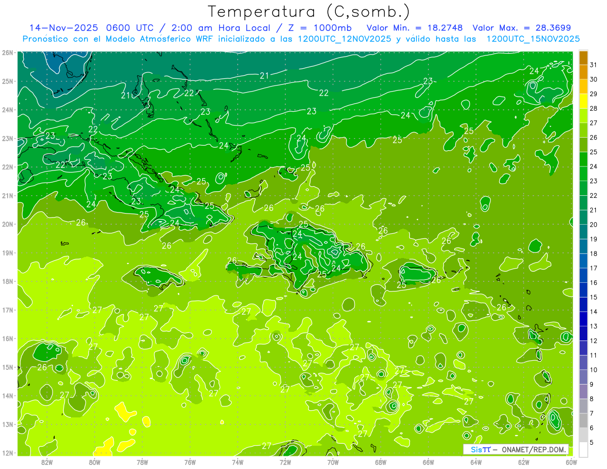Pick the orange swatch between 30 and 31

[x=583, y=72]
